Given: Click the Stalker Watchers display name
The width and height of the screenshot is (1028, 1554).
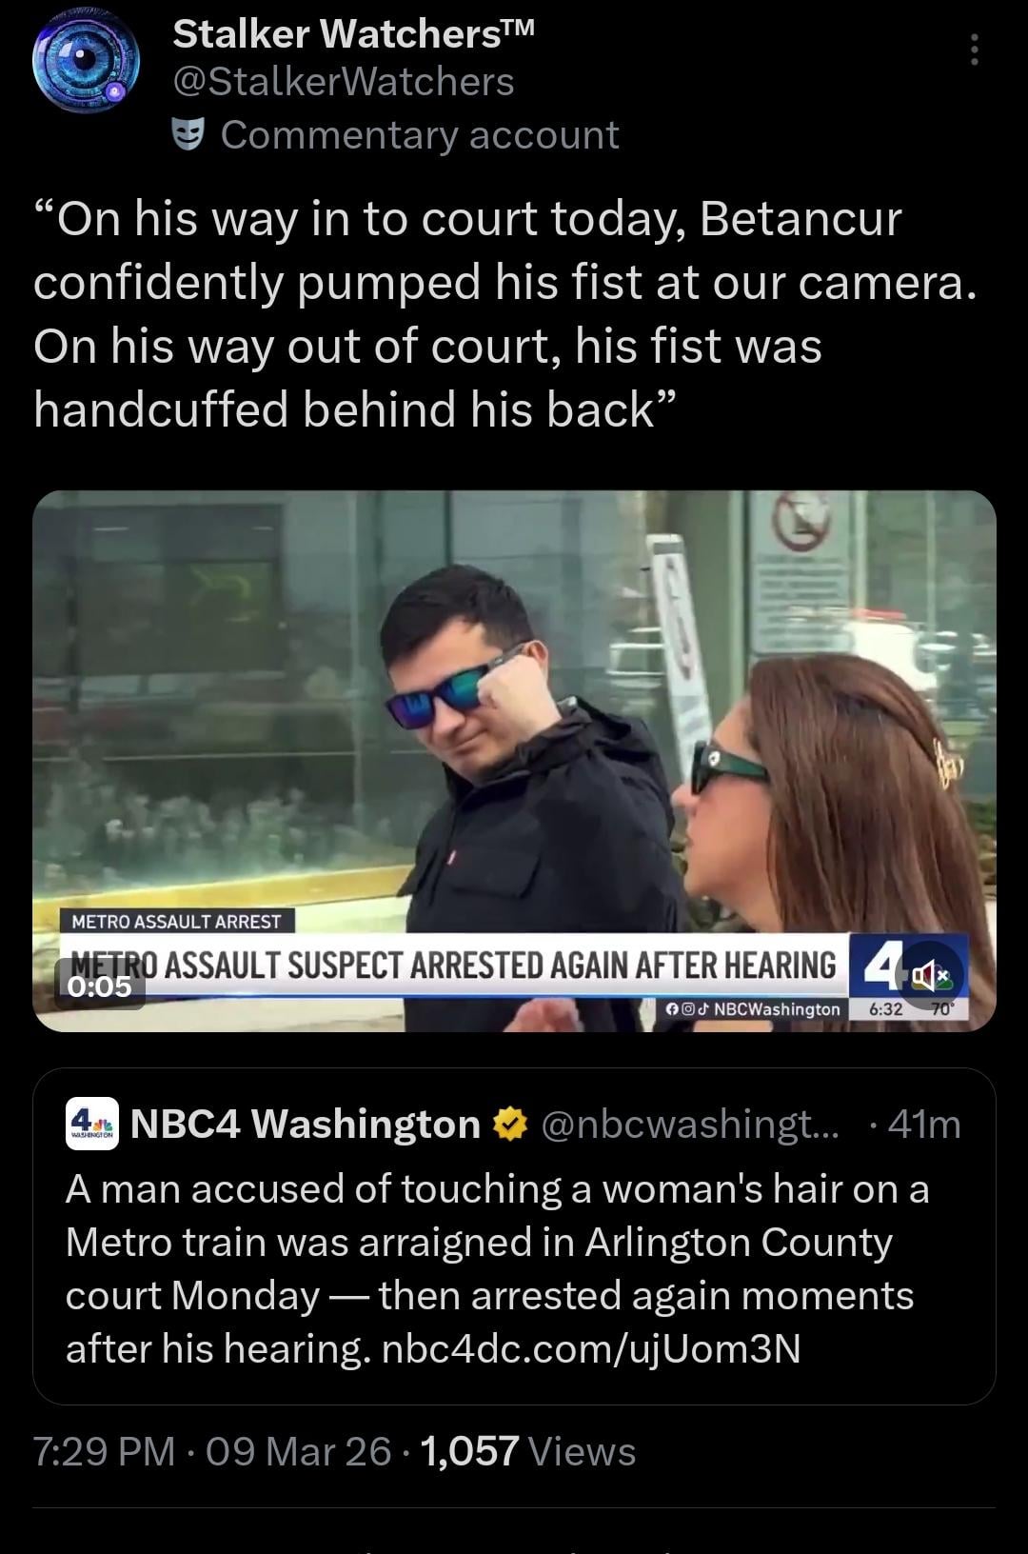Looking at the screenshot, I should point(354,34).
